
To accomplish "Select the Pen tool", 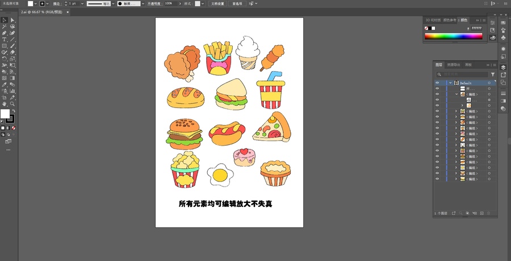I will 4,33.
